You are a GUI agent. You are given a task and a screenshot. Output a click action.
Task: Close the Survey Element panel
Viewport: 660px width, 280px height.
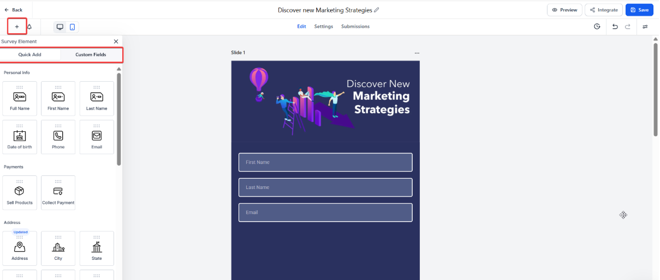click(116, 41)
